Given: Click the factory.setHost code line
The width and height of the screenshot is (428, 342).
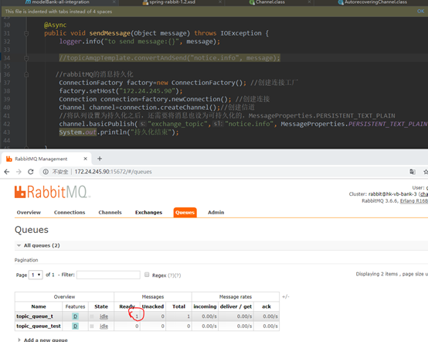Looking at the screenshot, I should click(121, 91).
